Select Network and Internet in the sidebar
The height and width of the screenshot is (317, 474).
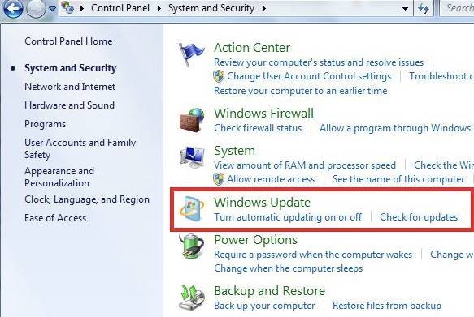pyautogui.click(x=70, y=87)
